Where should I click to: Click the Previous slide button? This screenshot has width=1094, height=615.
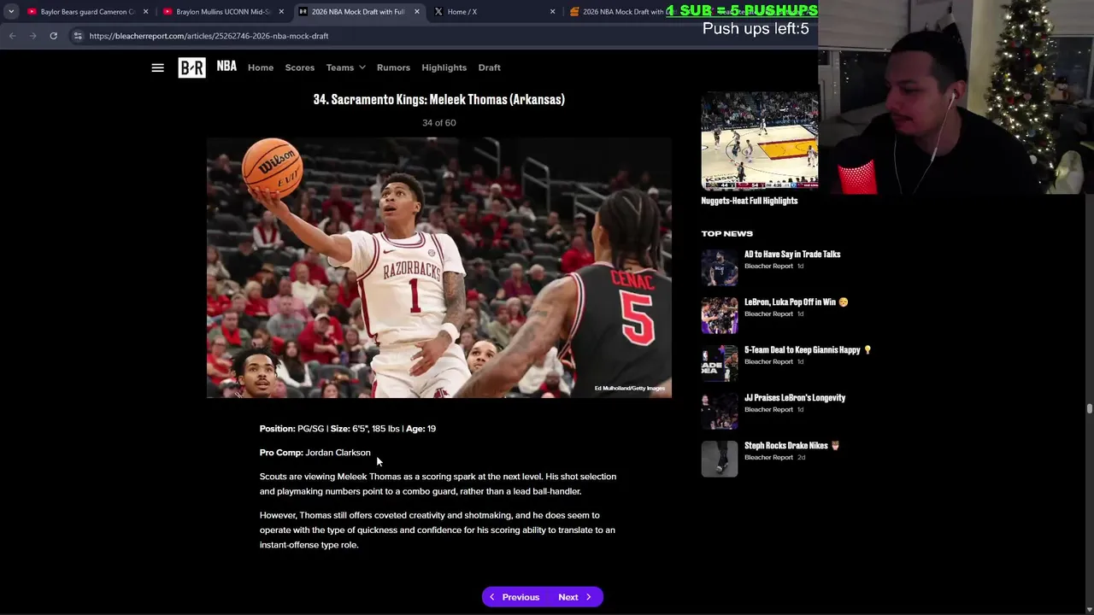514,597
